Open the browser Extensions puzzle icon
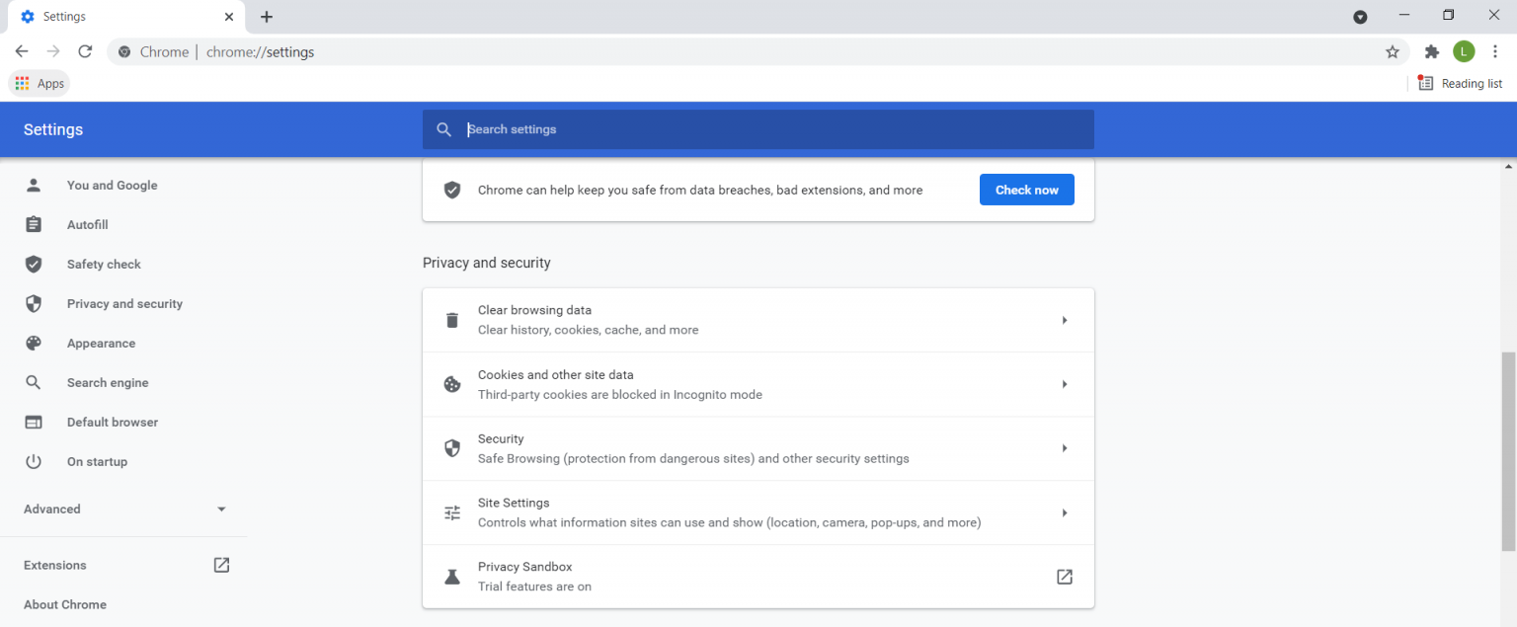1517x627 pixels. coord(1432,50)
